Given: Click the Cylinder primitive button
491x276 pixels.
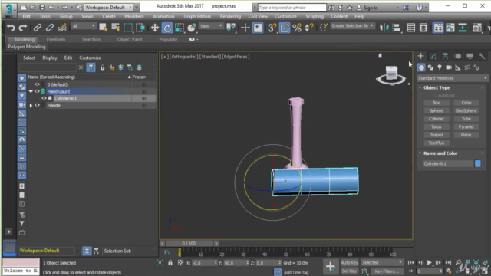Looking at the screenshot, I should tap(437, 119).
